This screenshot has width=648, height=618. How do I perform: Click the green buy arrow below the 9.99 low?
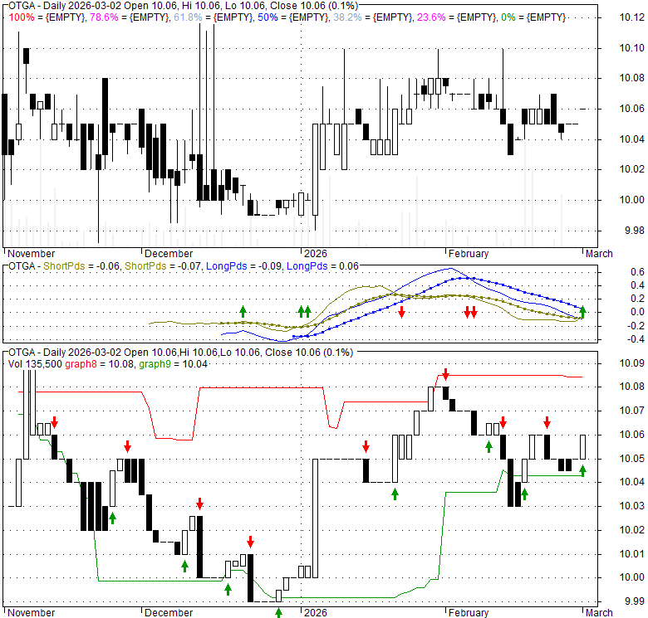(x=279, y=613)
